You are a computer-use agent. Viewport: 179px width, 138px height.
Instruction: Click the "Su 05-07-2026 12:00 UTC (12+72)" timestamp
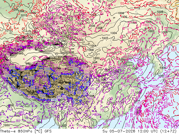coord(139,131)
